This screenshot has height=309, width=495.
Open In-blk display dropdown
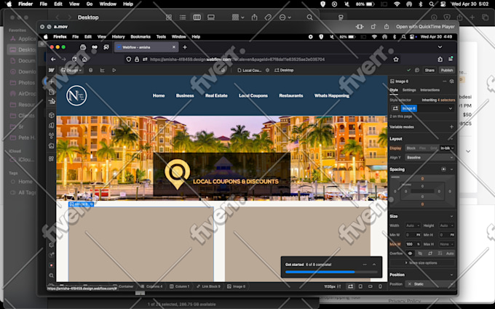pos(447,148)
